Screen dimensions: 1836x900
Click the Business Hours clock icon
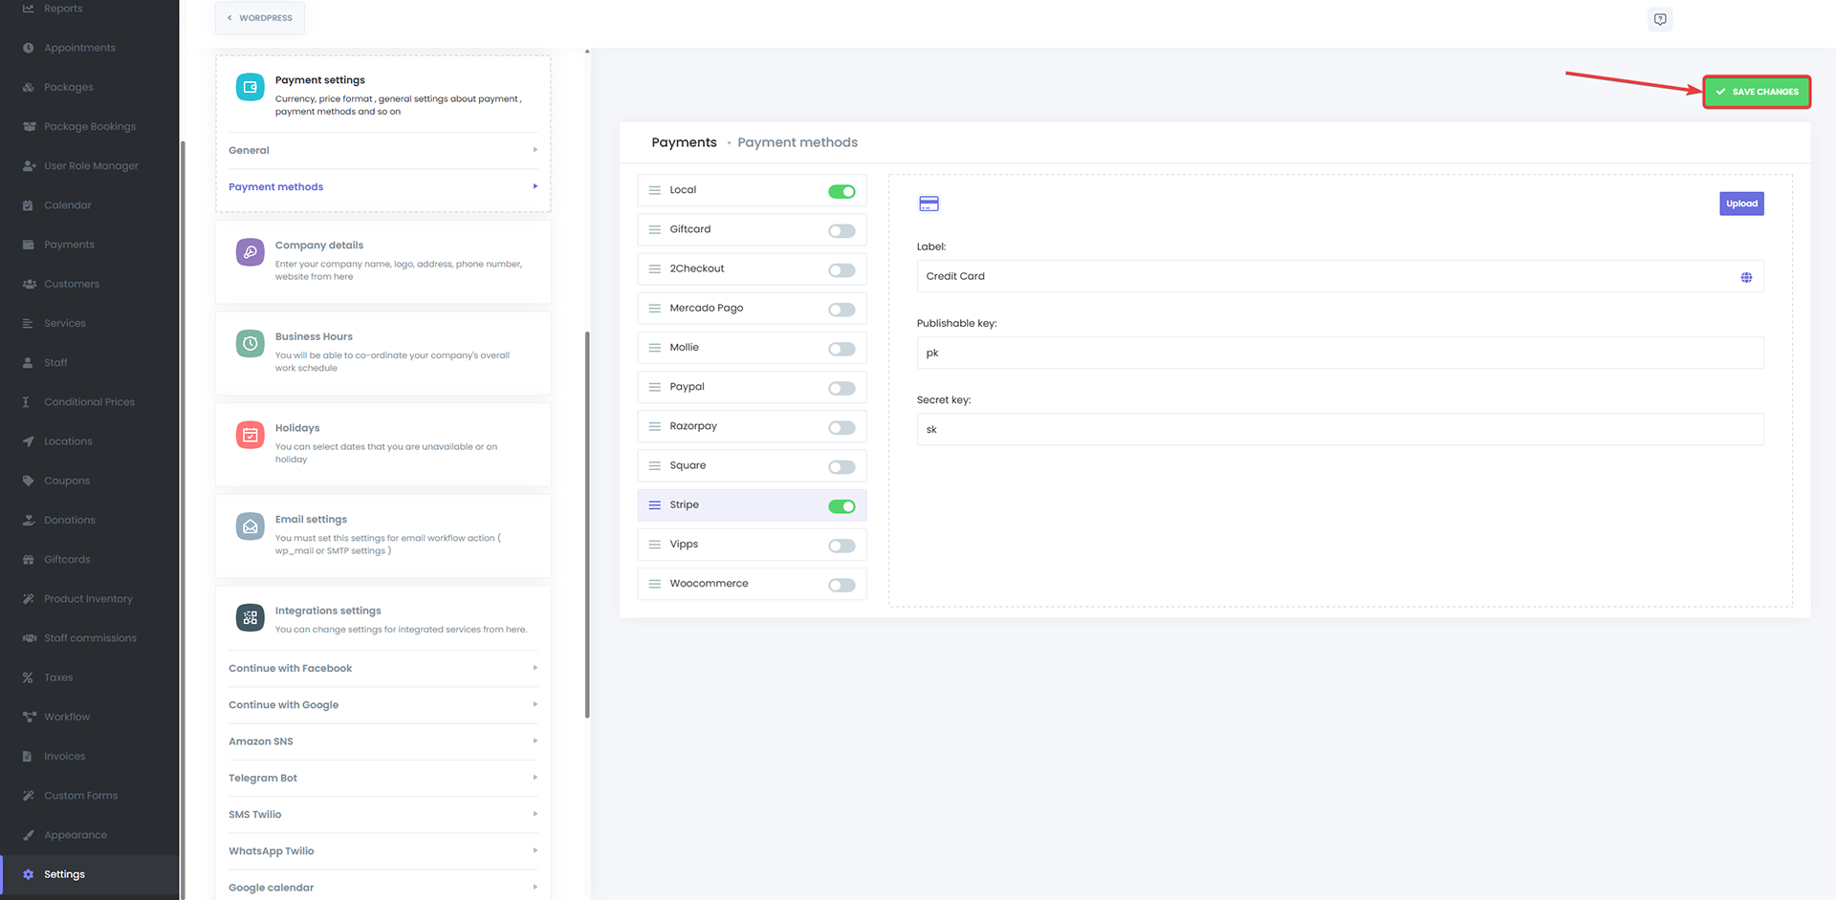point(250,344)
